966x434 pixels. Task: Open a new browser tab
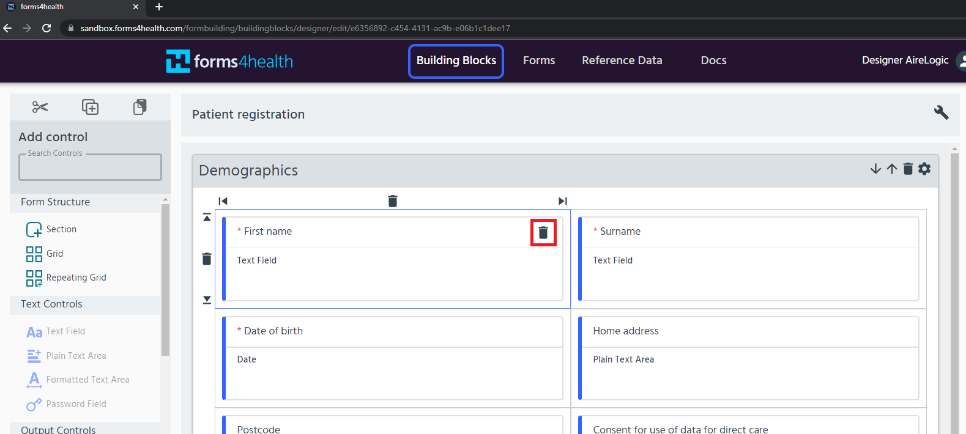pyautogui.click(x=159, y=7)
